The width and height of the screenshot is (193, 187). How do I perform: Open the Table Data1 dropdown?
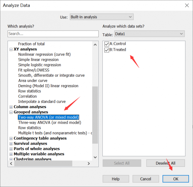[149, 34]
